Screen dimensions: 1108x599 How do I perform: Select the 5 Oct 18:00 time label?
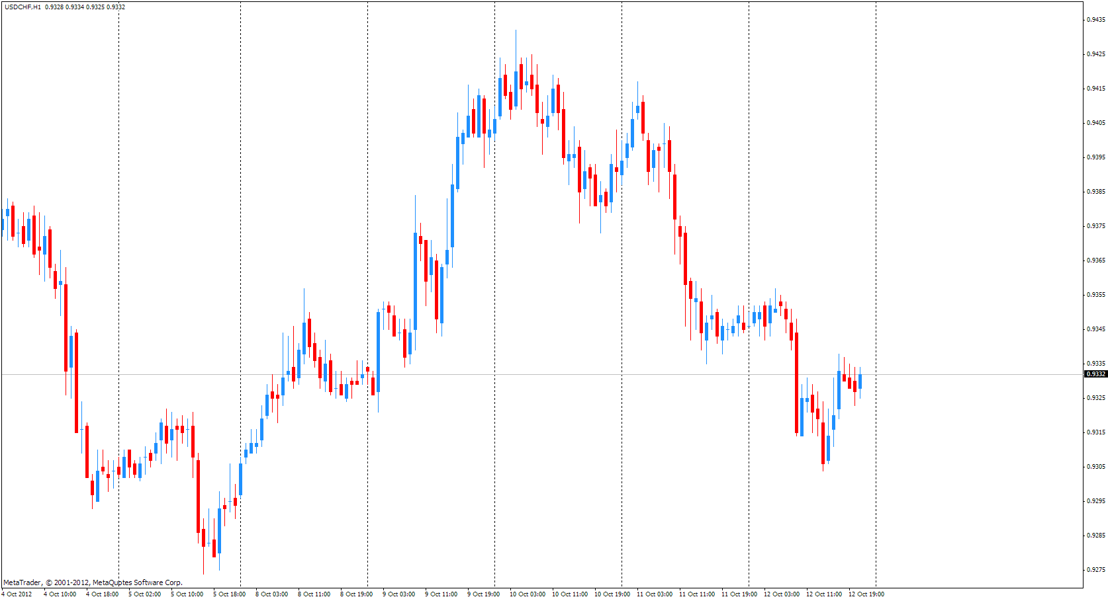click(229, 594)
